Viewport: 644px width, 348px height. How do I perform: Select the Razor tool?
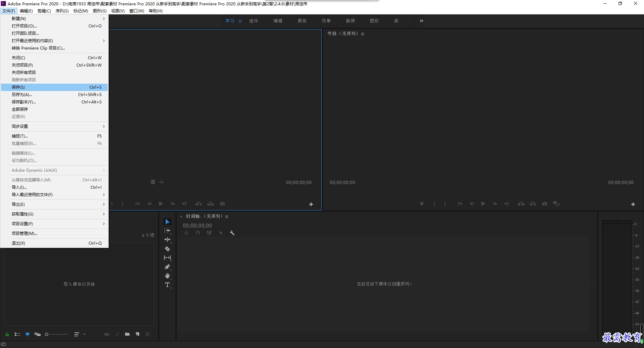coord(167,249)
